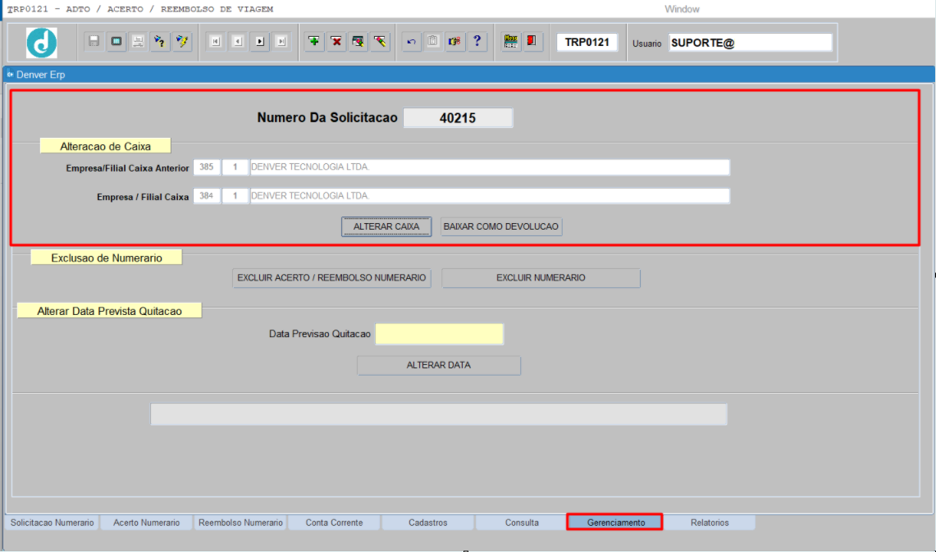Click the red X delete record icon
The width and height of the screenshot is (936, 552).
(336, 41)
